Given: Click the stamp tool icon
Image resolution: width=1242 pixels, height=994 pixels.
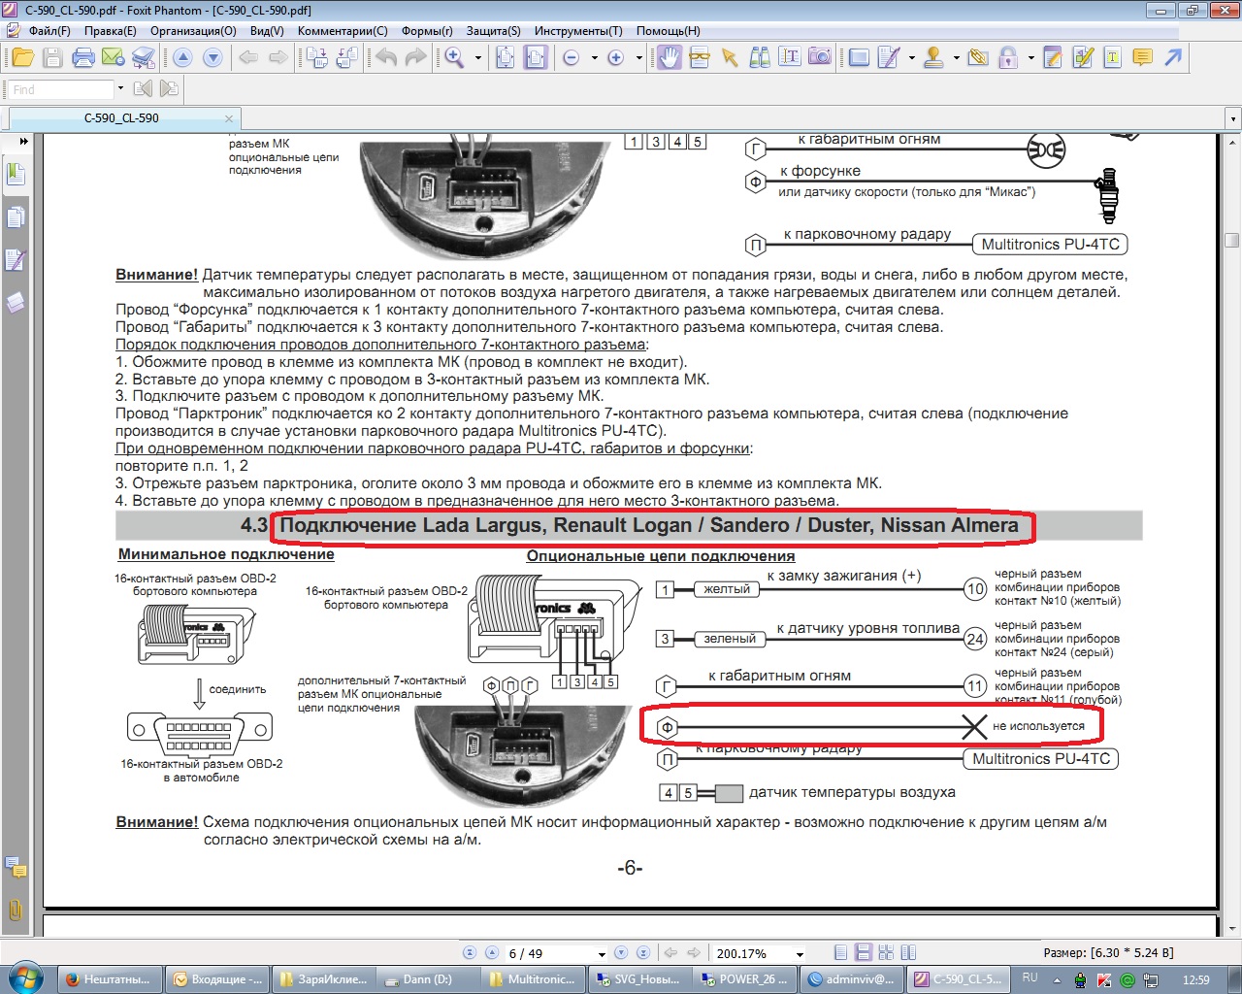Looking at the screenshot, I should [933, 58].
